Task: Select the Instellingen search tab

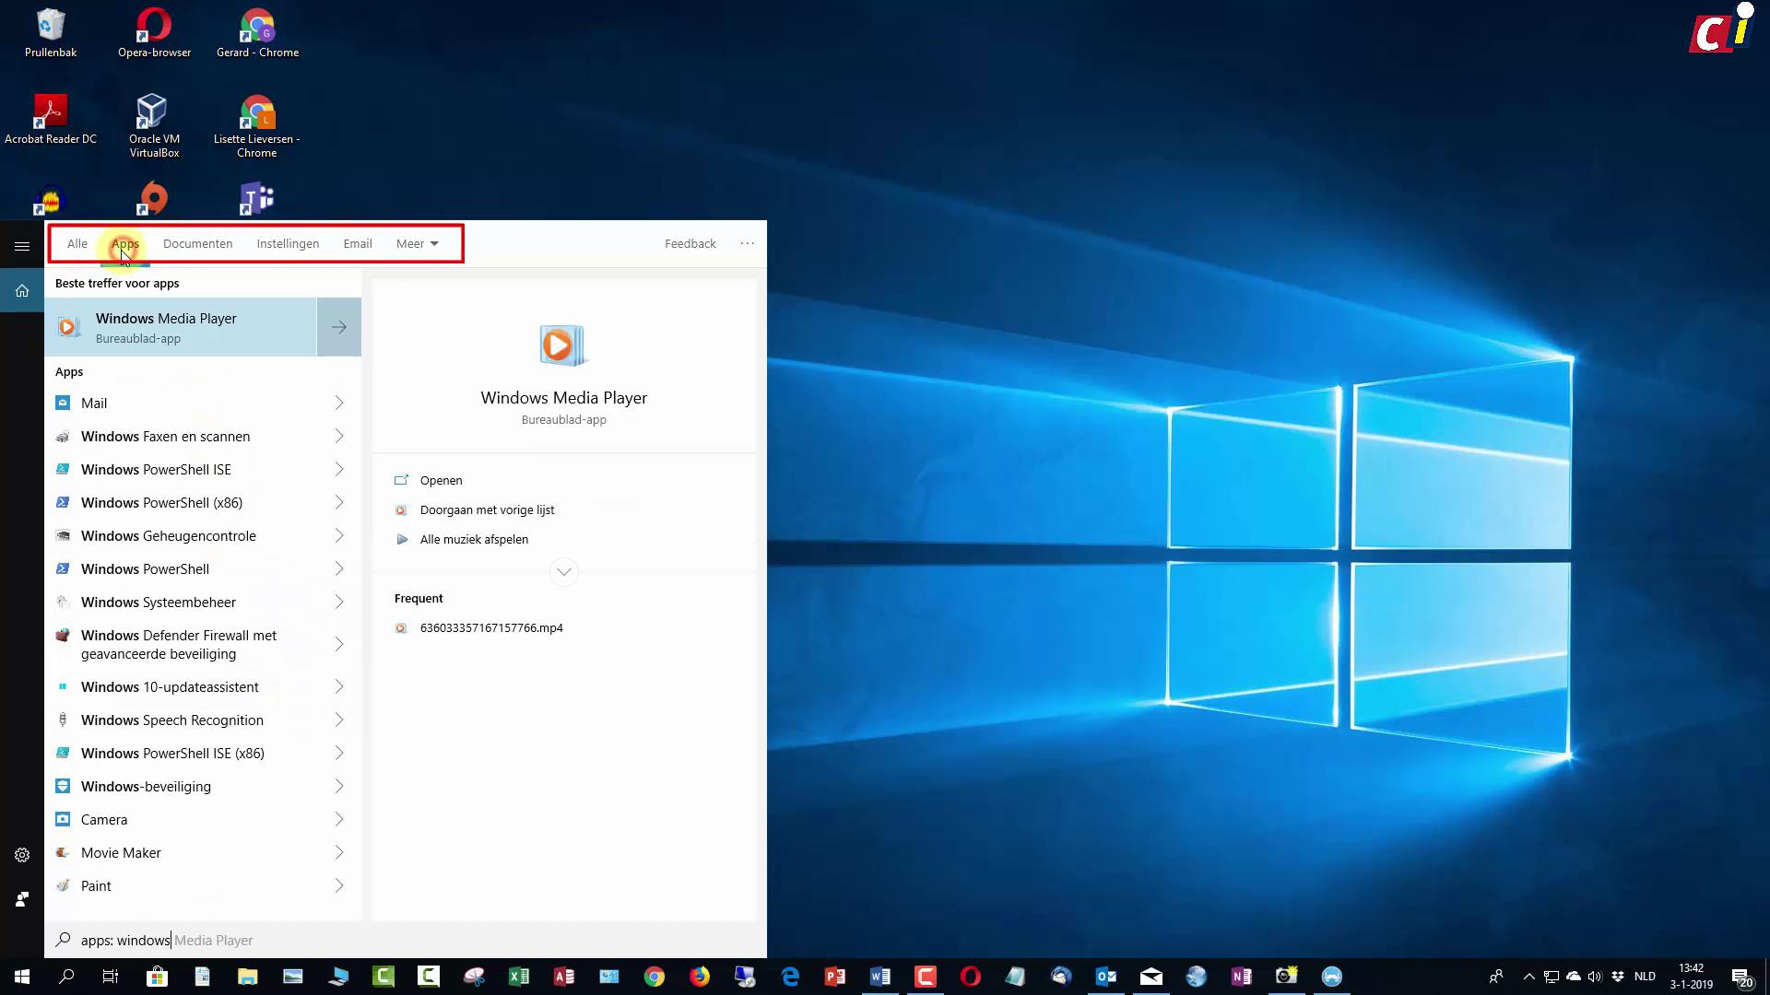Action: tap(288, 244)
